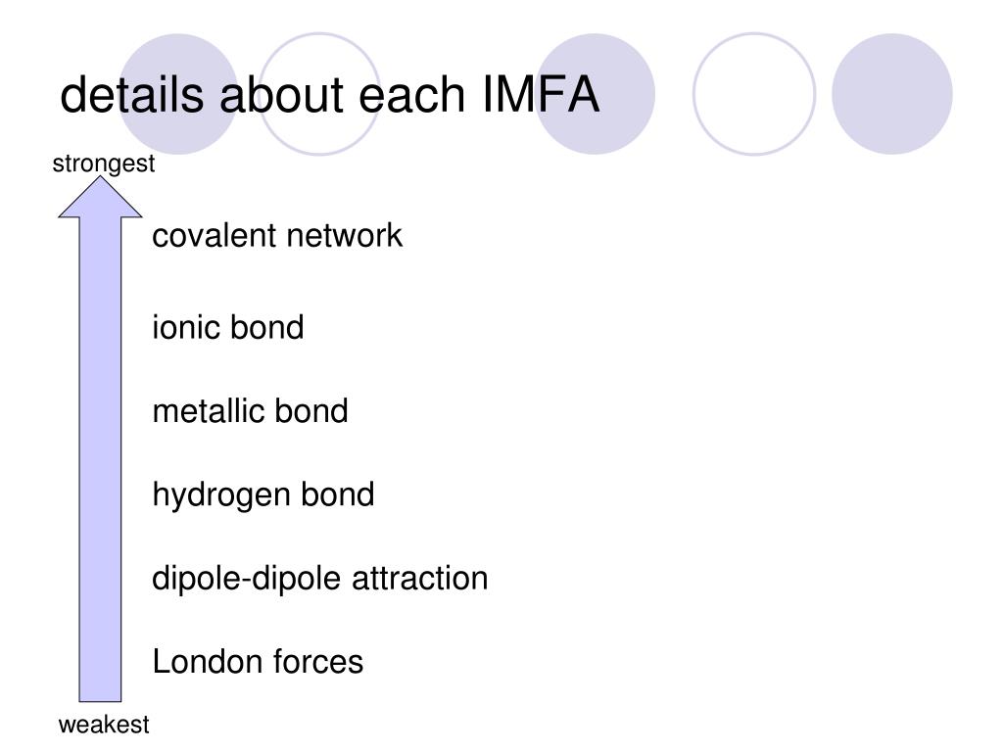Click the hollow circle behind the word 'each'
Screen dimensions: 1003x752
(319, 94)
